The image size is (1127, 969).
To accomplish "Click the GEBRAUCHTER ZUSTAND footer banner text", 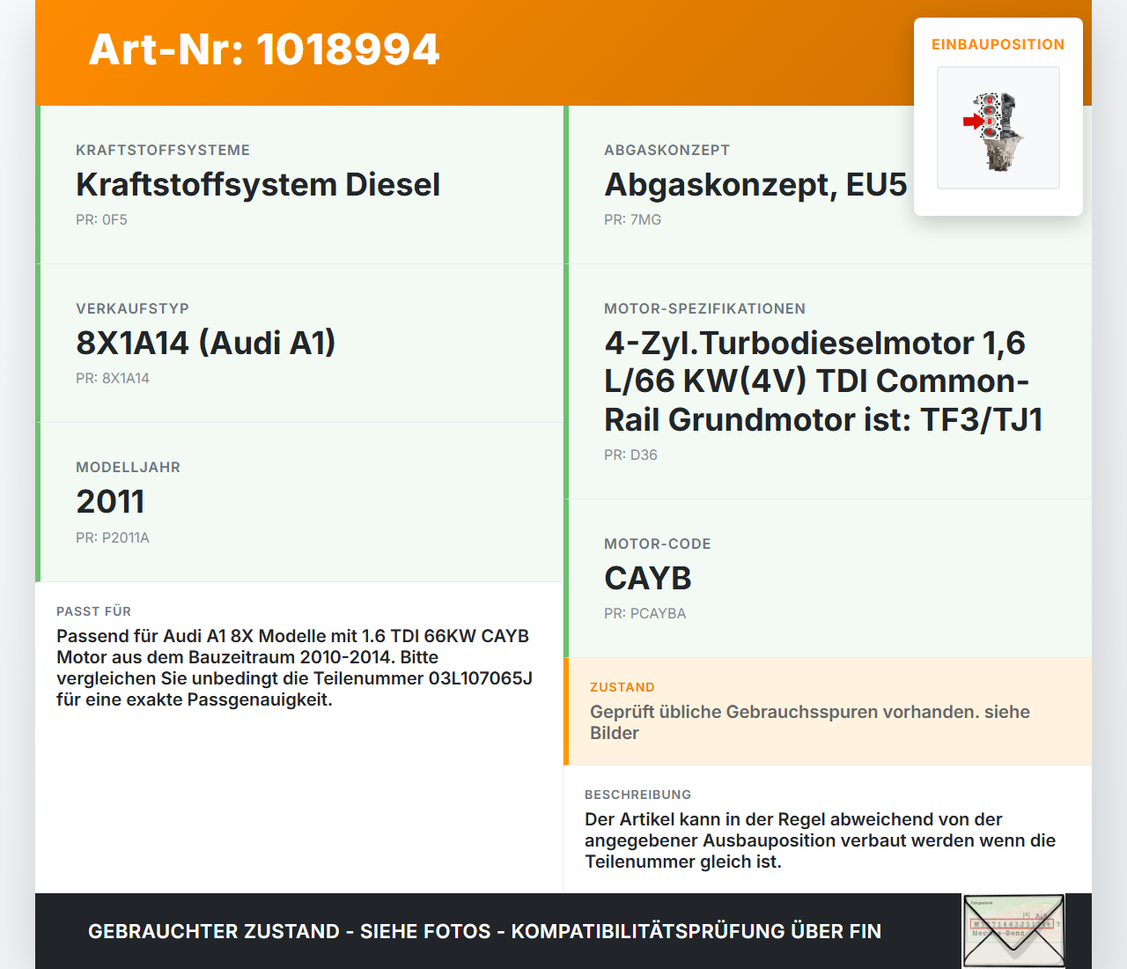I will [484, 931].
